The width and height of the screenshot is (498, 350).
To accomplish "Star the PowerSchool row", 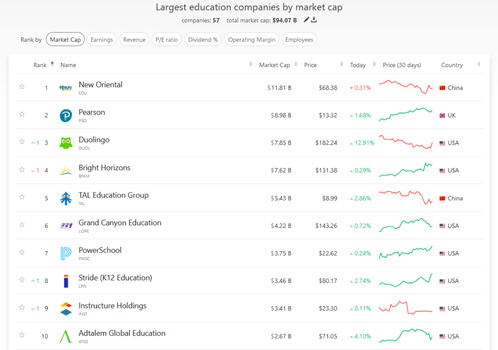I will (22, 252).
